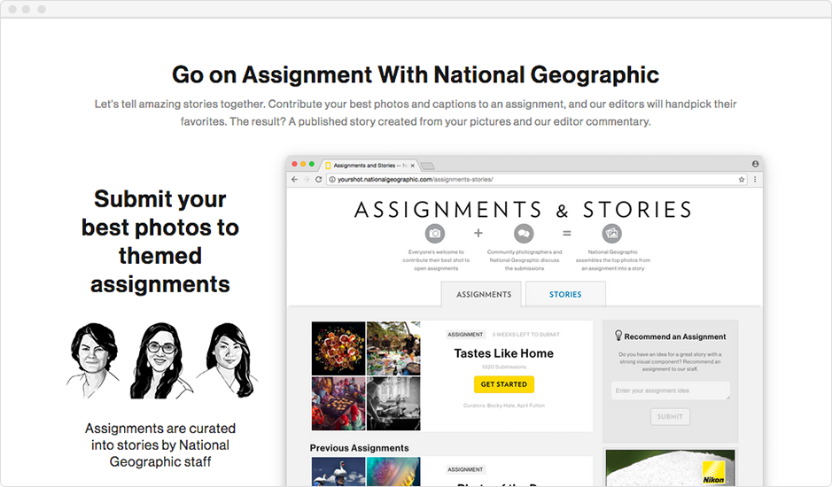Open the fruit platter thumbnail
The image size is (832, 487).
[338, 349]
